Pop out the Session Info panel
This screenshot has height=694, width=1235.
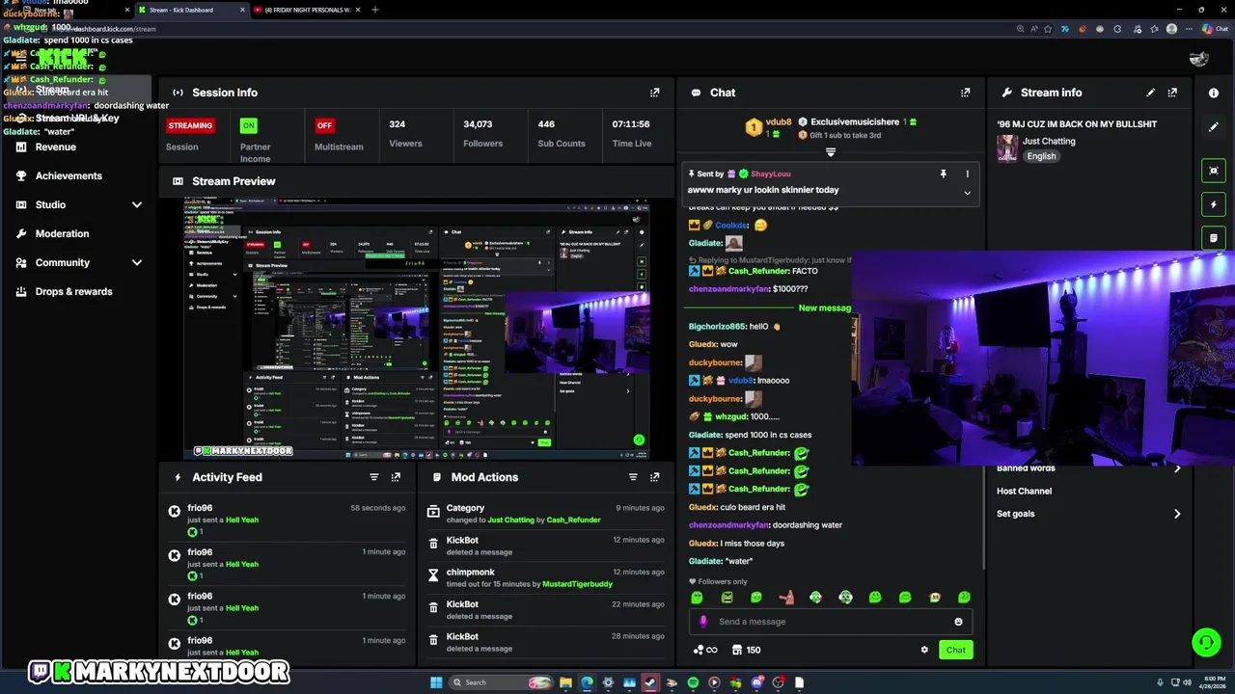click(x=655, y=93)
